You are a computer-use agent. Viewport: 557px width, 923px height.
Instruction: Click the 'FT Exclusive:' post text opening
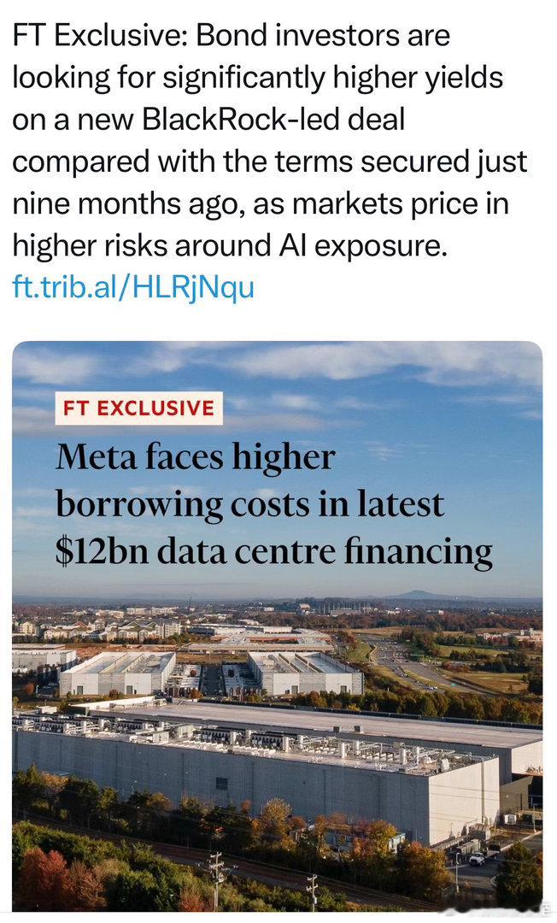tap(99, 35)
